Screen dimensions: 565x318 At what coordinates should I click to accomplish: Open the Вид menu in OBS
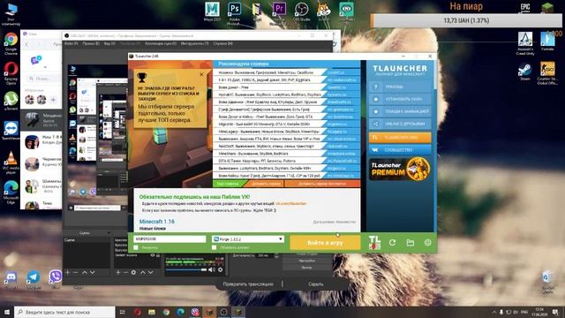pyautogui.click(x=109, y=43)
